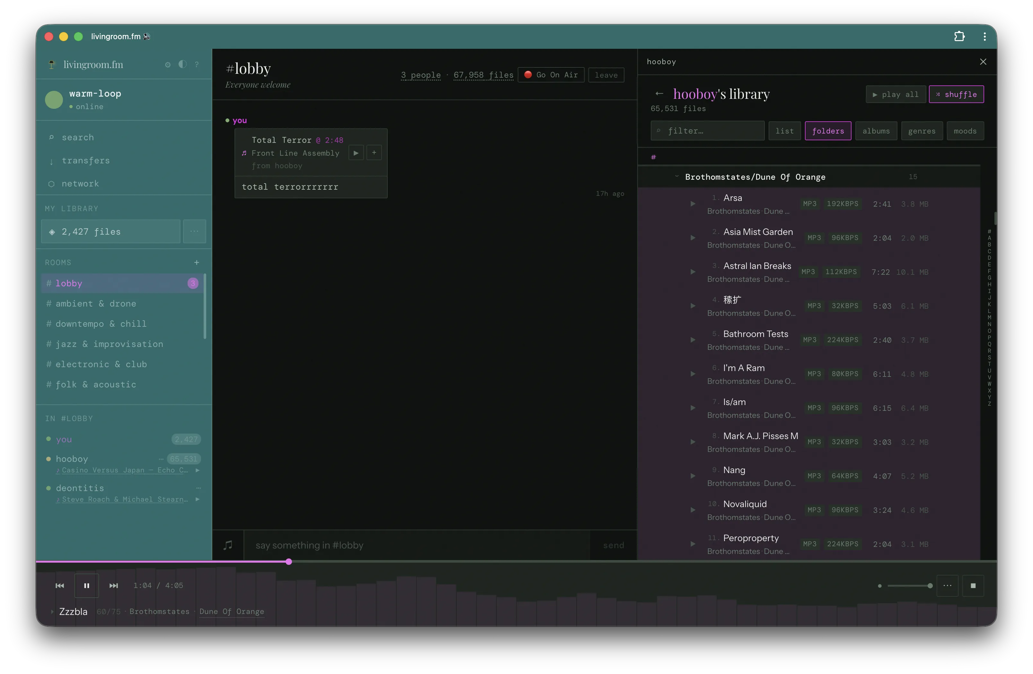
Task: Play the track Astral Ian Breaks
Action: coord(693,272)
